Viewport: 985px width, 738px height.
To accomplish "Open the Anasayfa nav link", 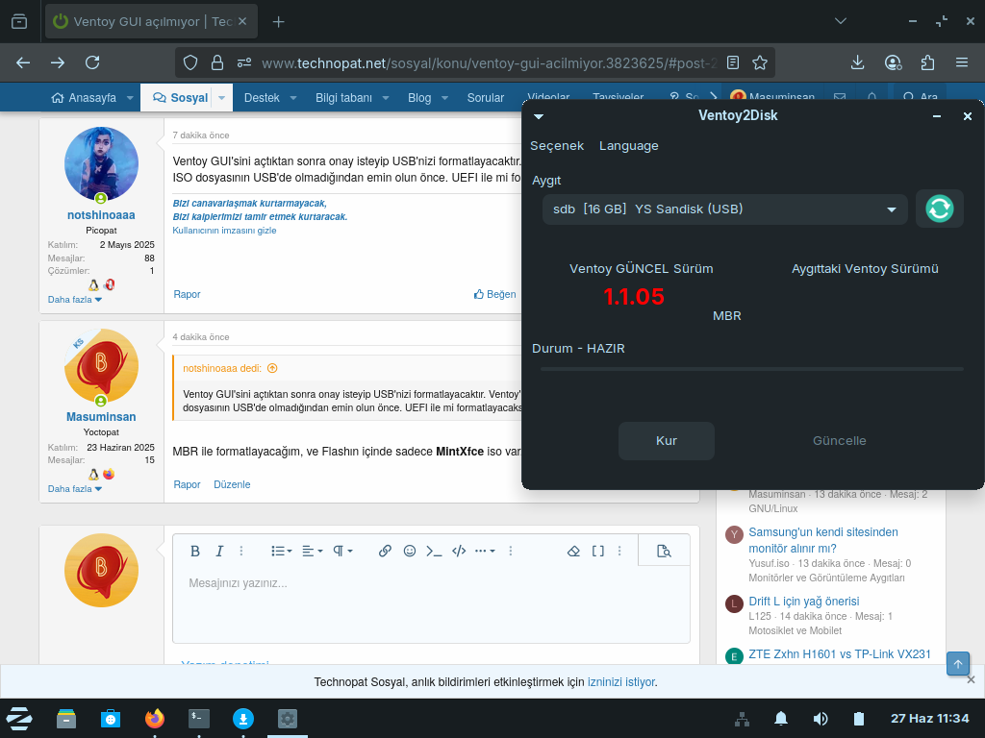I will click(x=84, y=98).
